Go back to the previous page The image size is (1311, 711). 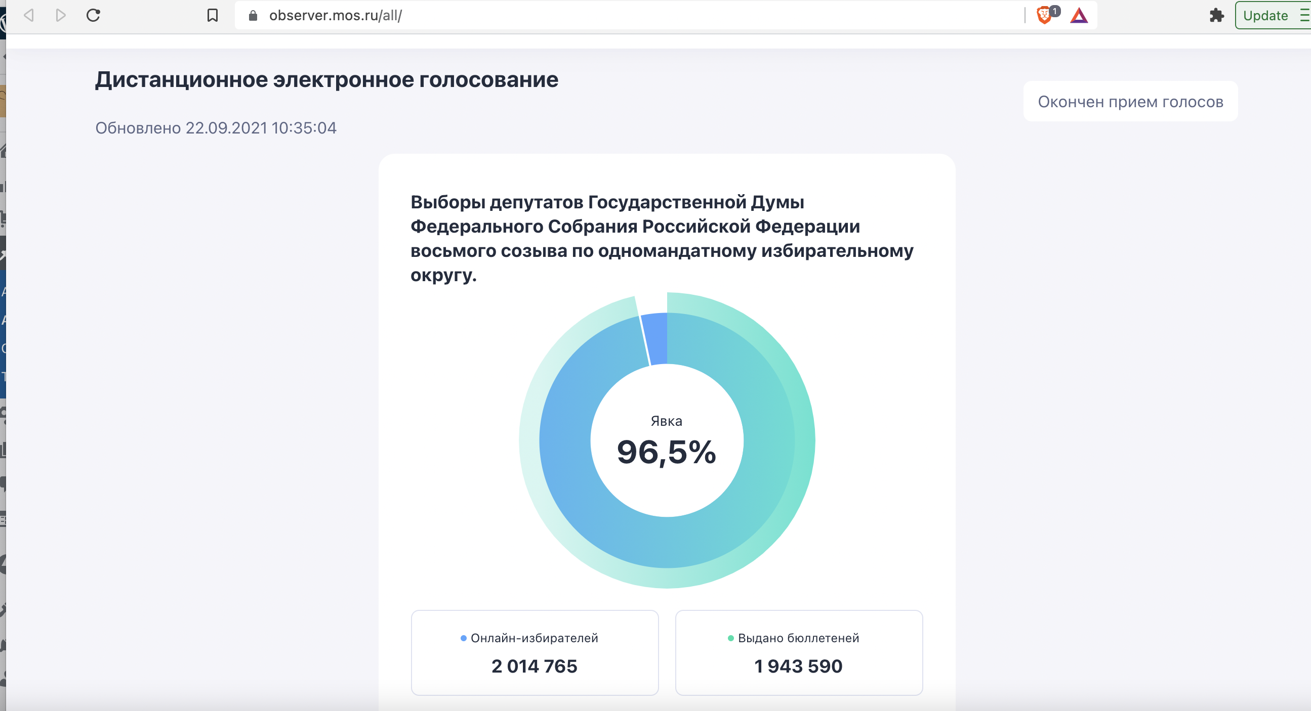29,15
